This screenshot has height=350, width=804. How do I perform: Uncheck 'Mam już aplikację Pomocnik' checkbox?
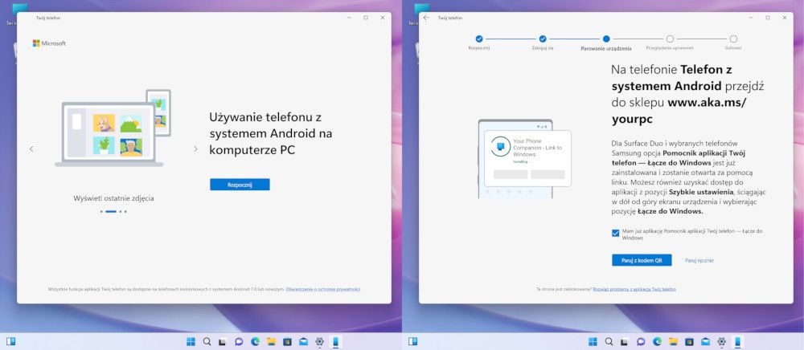[615, 234]
